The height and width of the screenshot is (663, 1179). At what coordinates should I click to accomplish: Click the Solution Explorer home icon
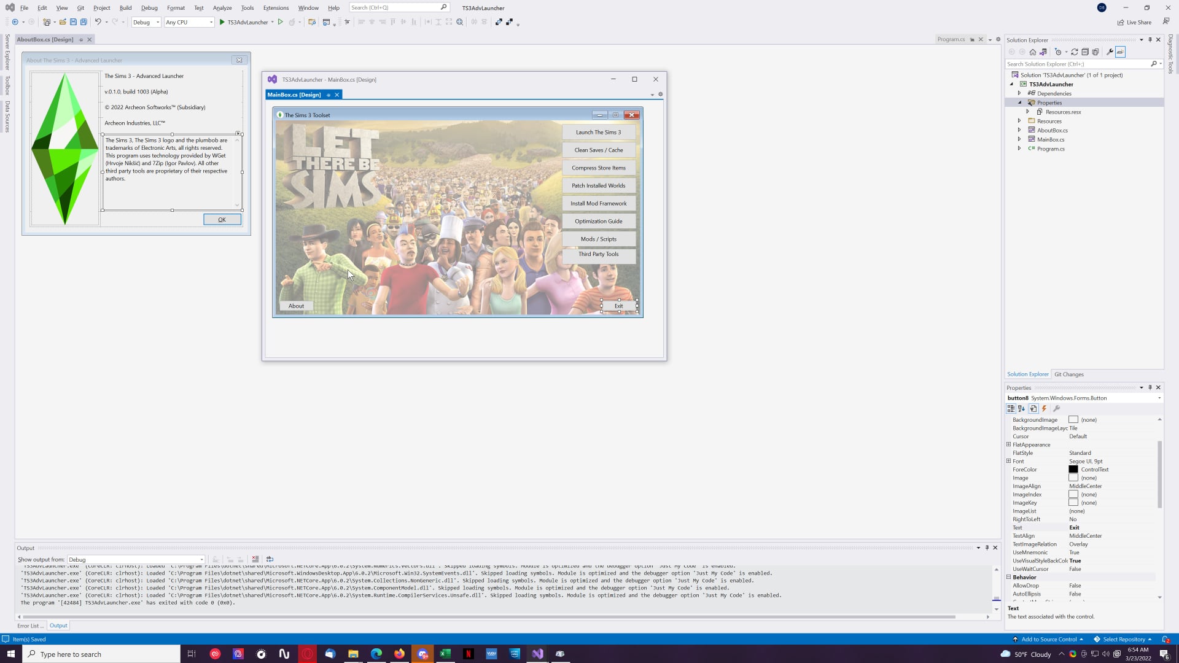point(1033,52)
